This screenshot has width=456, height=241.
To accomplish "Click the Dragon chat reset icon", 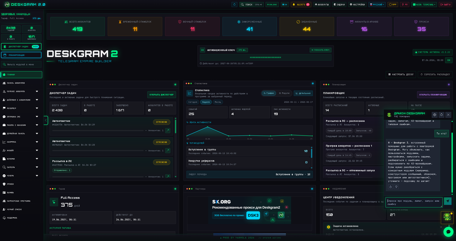I will pyautogui.click(x=441, y=115).
